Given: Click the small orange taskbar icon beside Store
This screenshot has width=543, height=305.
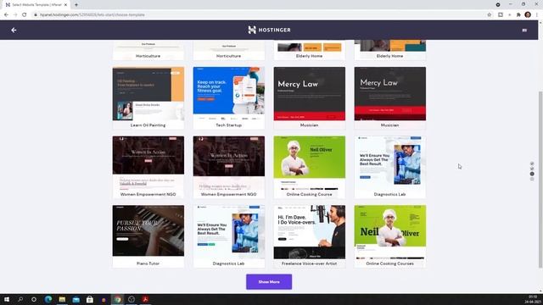Looking at the screenshot, I should 104,300.
